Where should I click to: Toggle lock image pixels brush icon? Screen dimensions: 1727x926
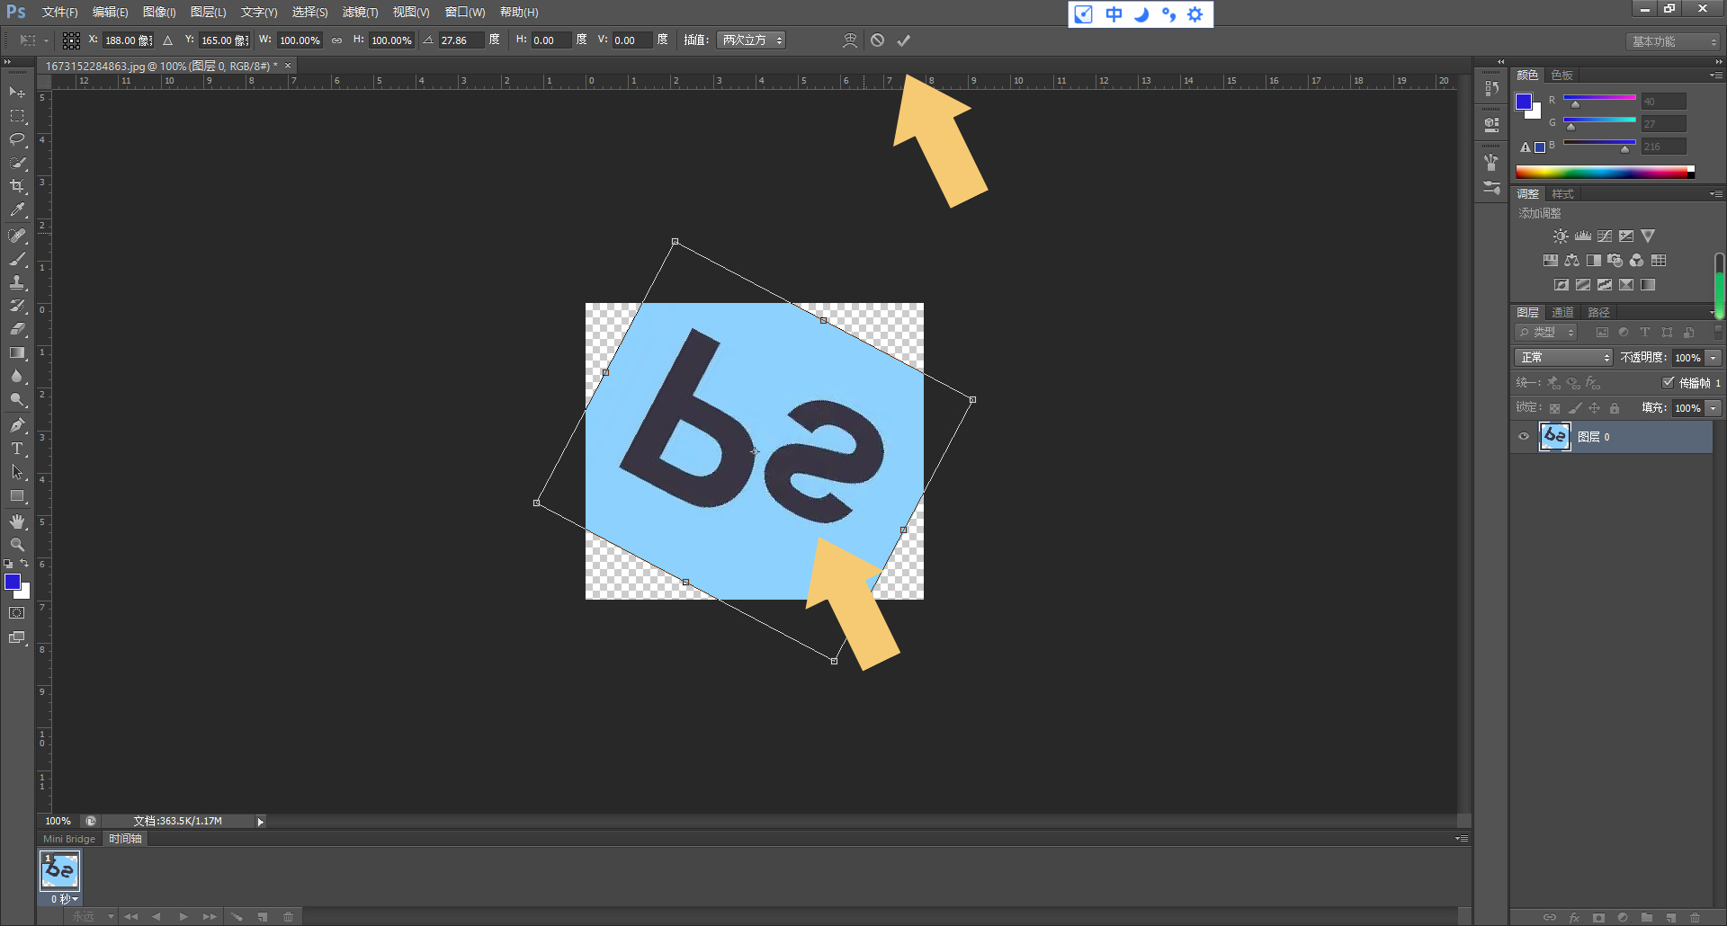pyautogui.click(x=1575, y=408)
